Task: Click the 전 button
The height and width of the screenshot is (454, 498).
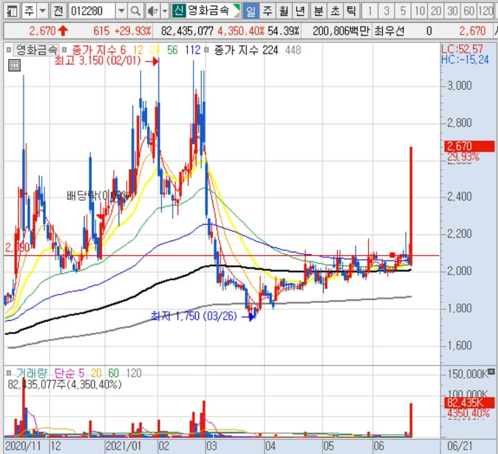Action: coord(58,11)
